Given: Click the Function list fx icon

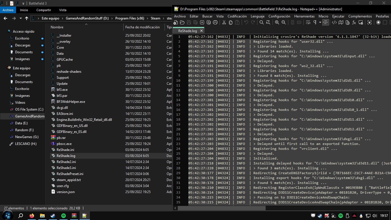Looking at the screenshot, I should [354, 22].
